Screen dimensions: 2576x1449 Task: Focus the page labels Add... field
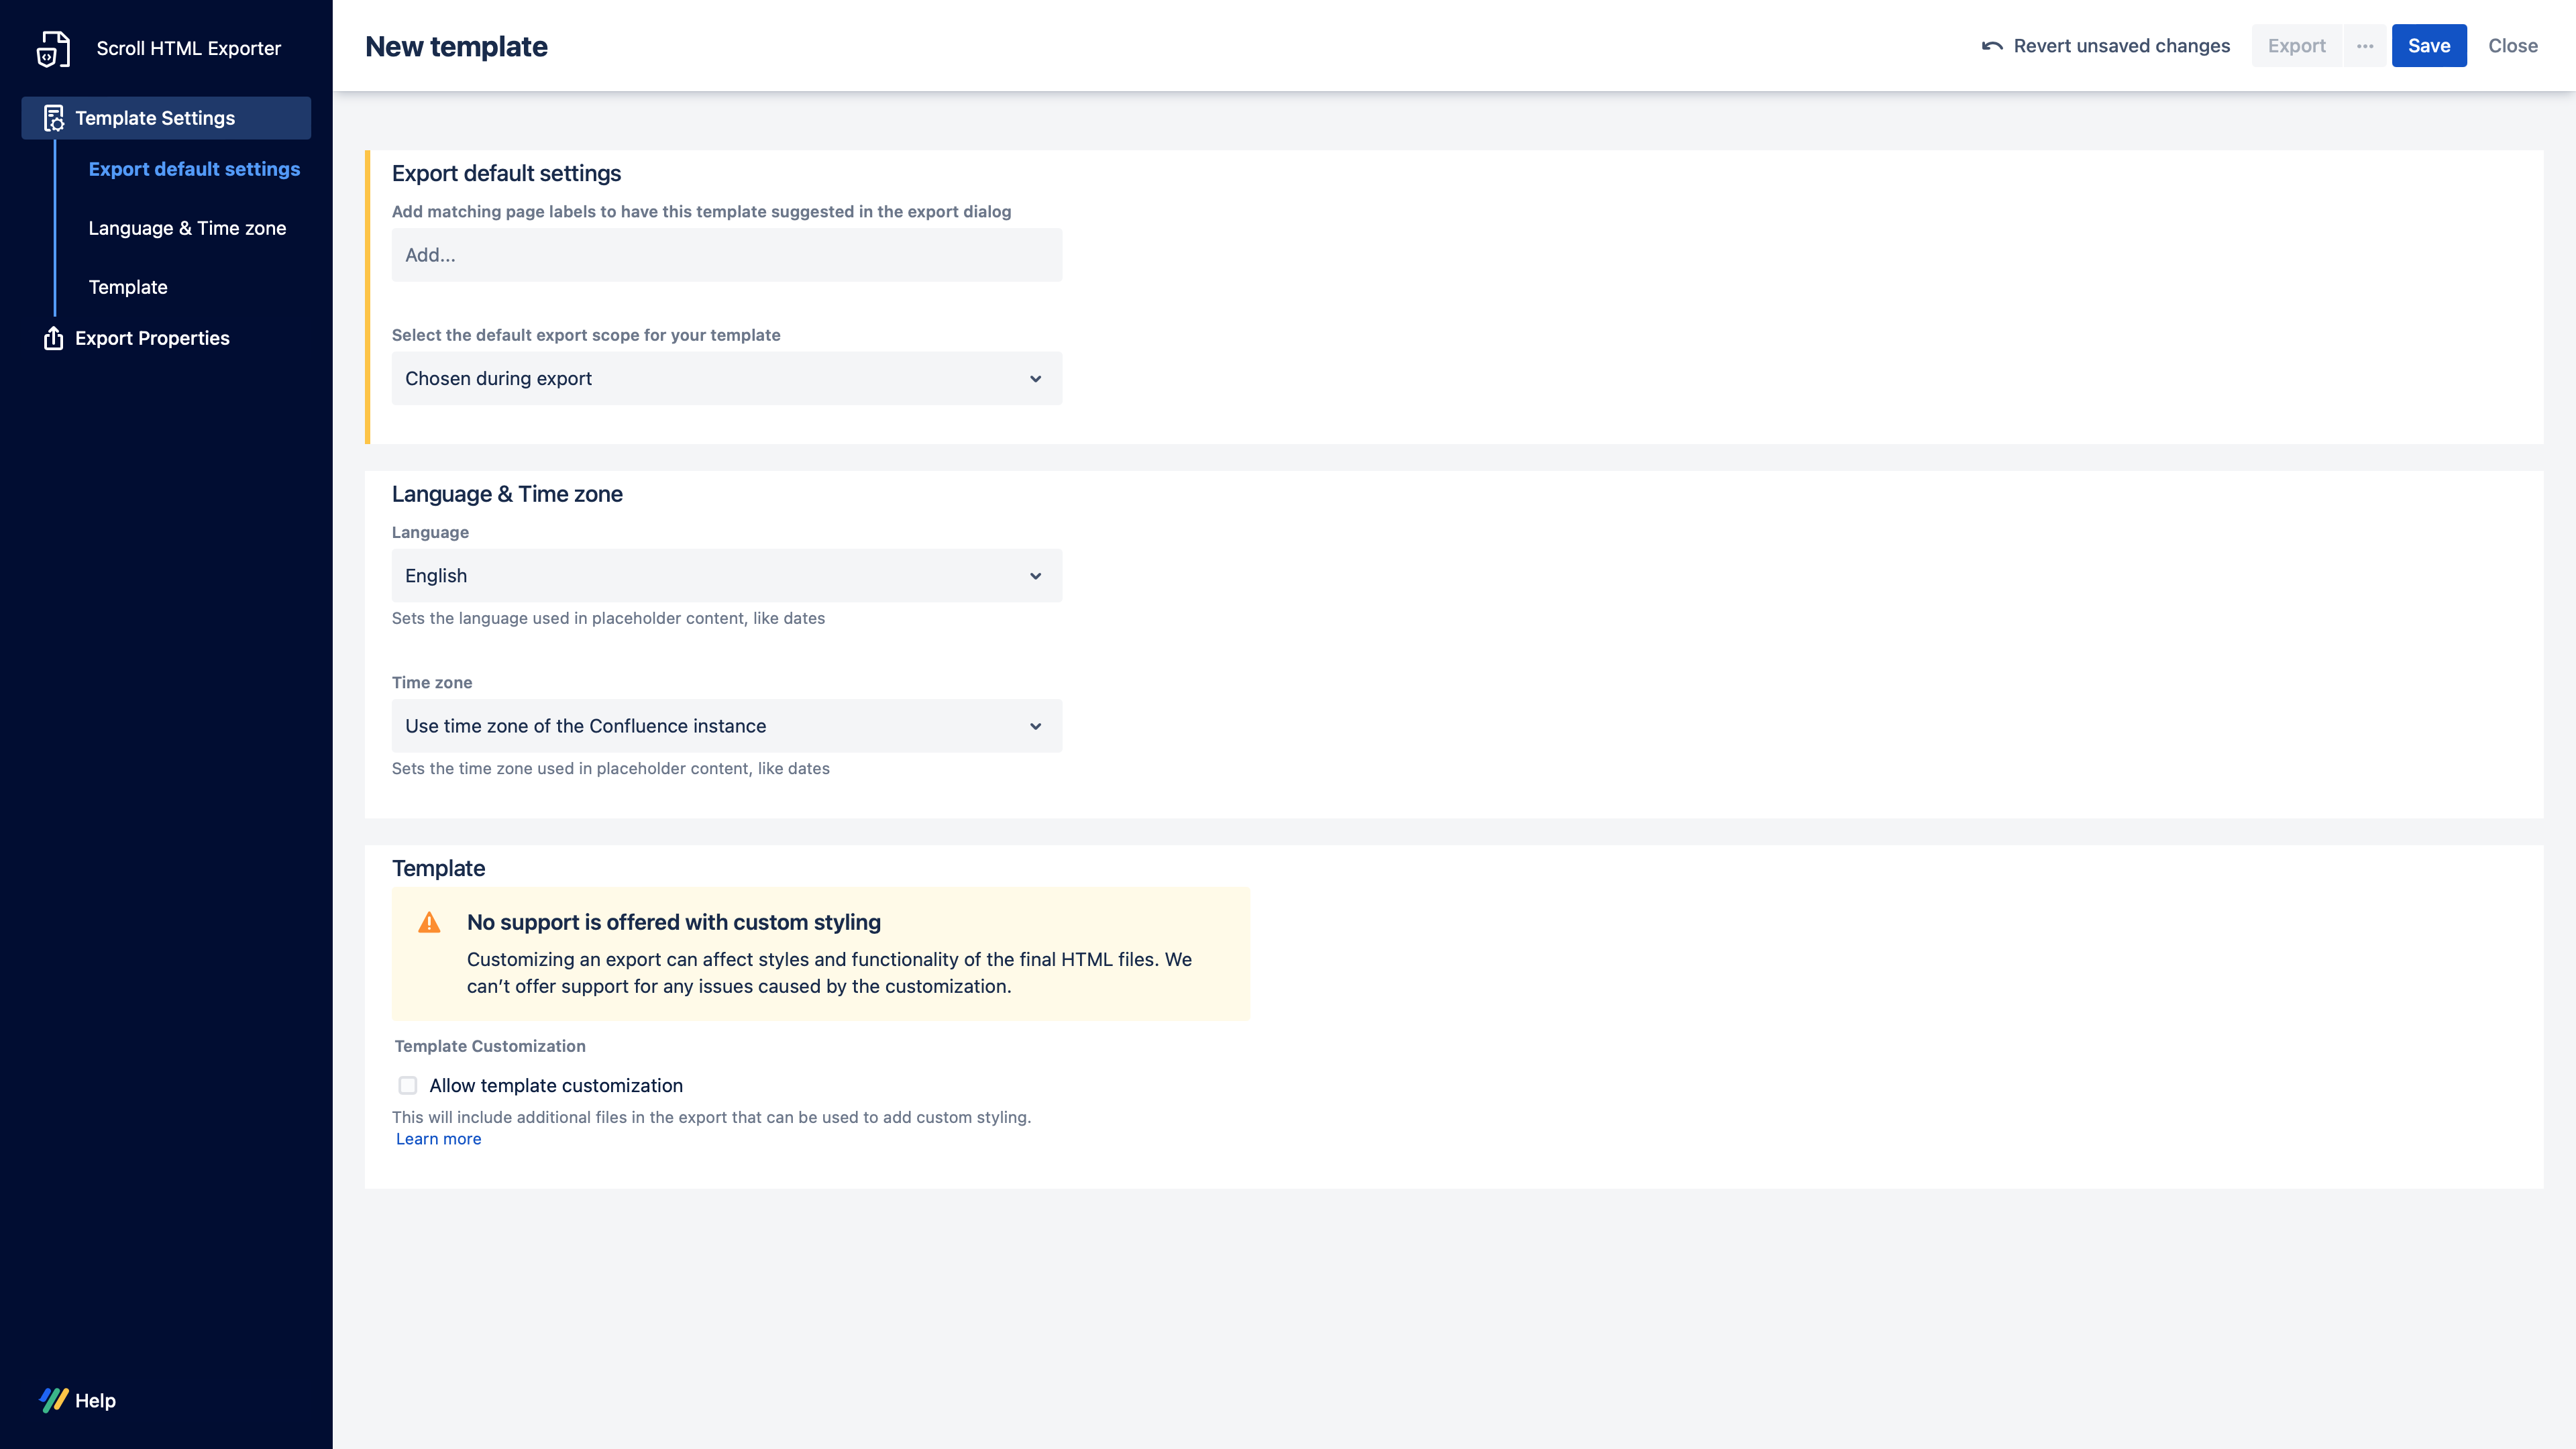coord(726,255)
